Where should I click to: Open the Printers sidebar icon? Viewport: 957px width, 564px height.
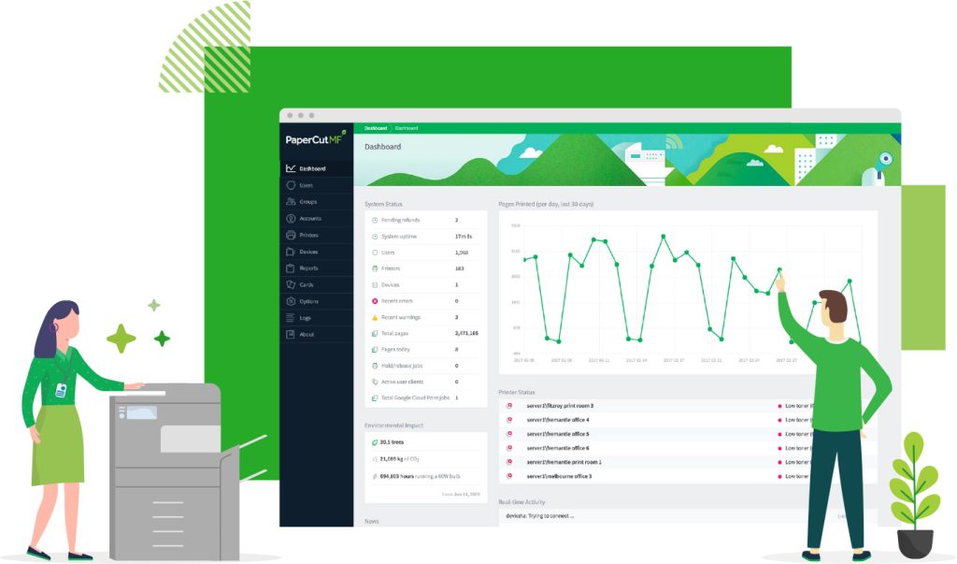click(x=291, y=236)
